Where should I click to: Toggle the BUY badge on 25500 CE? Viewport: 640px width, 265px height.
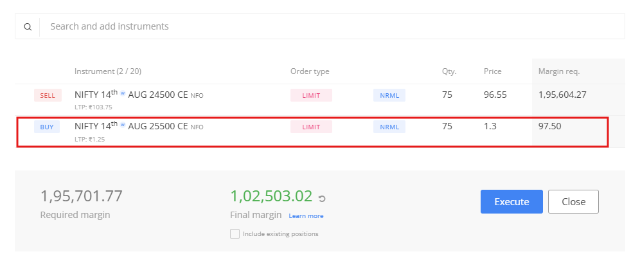[47, 127]
